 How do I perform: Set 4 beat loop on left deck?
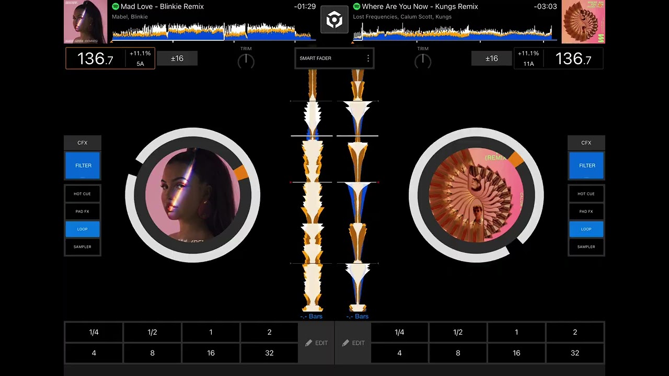point(94,353)
